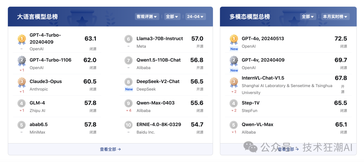Screen dimensions: 364x162
Task: Click bronze medal icon for InternVL-Chat-V1.5
Action: [234, 83]
